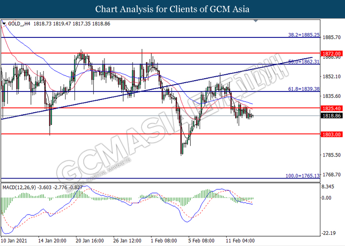Click the 11 Feb 04:00 time label
345x246 pixels.
coord(241,241)
